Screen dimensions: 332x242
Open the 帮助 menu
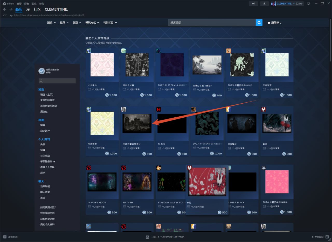(x=41, y=4)
